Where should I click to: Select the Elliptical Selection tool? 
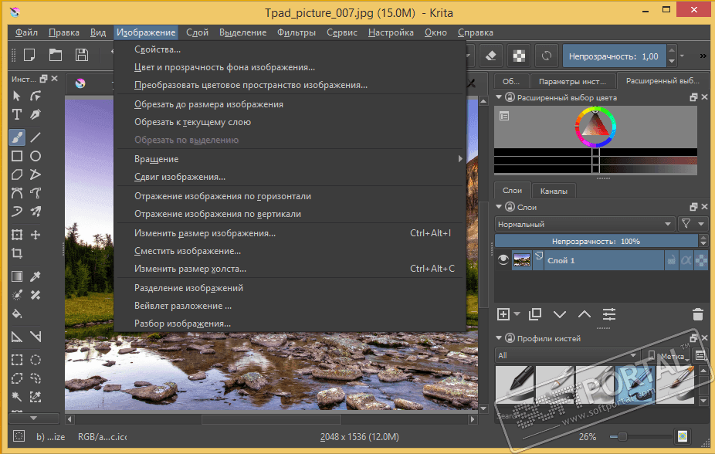coord(36,360)
